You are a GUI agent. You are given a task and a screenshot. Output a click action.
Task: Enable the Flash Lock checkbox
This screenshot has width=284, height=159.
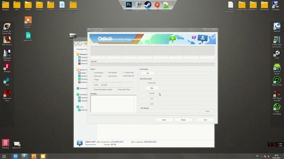[x=92, y=76]
